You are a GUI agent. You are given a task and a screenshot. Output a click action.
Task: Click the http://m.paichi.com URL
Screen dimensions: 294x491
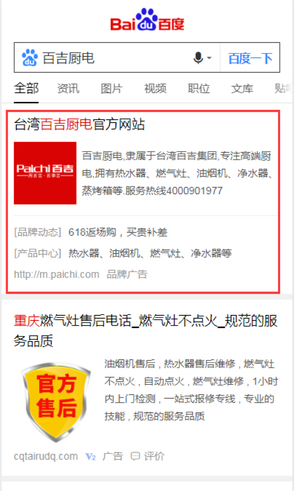pyautogui.click(x=57, y=274)
